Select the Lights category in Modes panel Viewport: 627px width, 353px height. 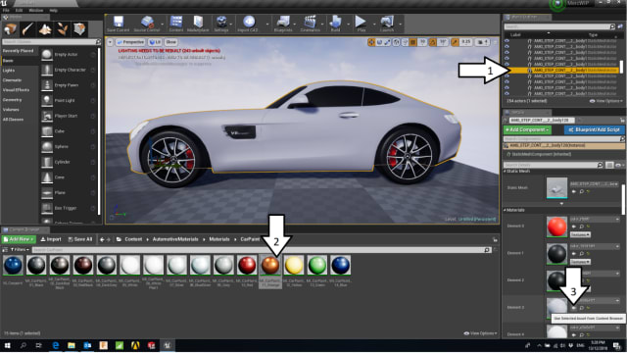pos(9,71)
